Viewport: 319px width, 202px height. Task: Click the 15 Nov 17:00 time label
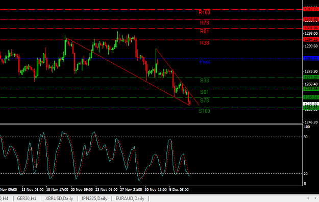coord(57,190)
